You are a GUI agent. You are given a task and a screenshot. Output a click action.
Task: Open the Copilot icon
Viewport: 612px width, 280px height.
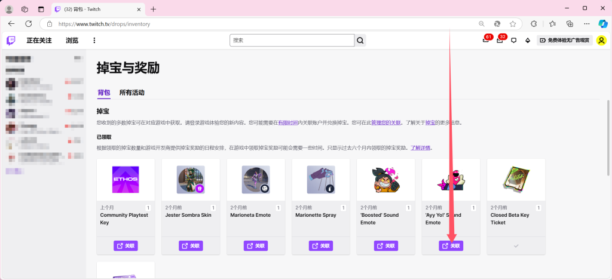coord(603,24)
